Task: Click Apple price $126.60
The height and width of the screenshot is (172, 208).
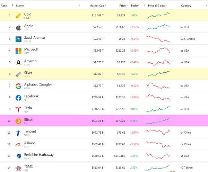Action: point(120,27)
